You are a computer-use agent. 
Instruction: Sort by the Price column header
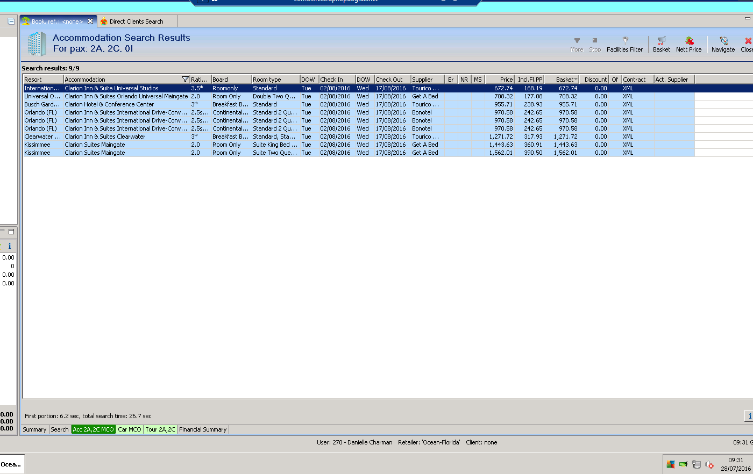[x=500, y=80]
